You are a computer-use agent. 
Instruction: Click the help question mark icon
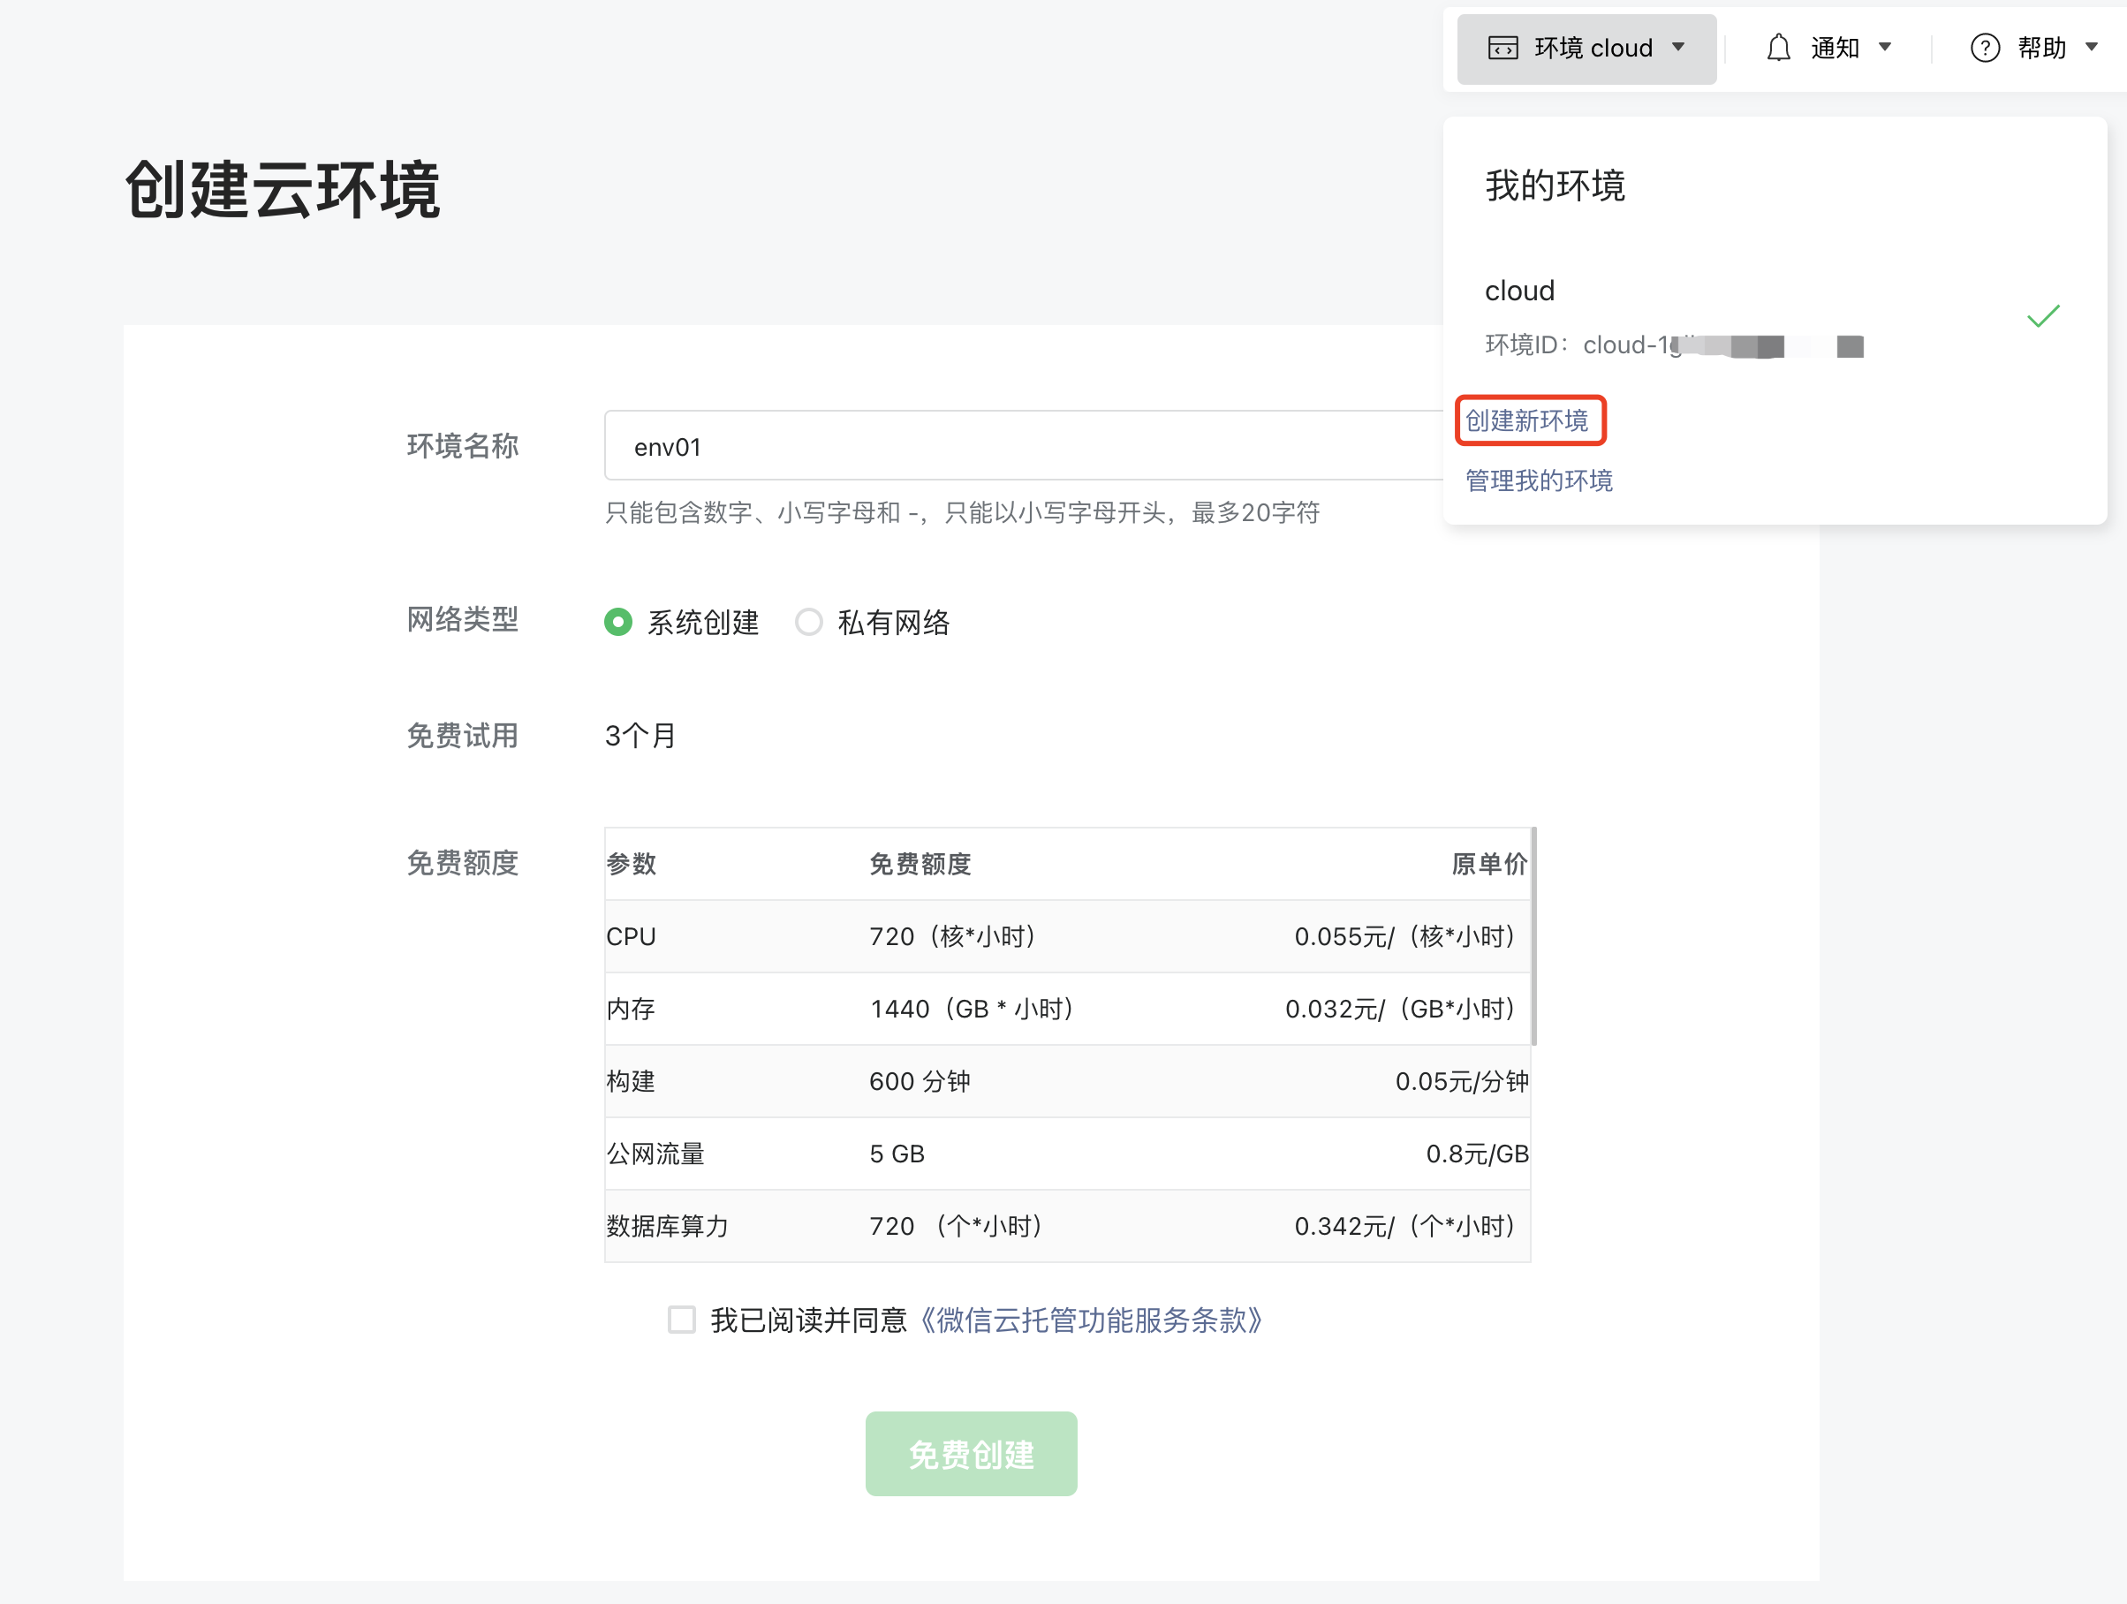point(1985,48)
